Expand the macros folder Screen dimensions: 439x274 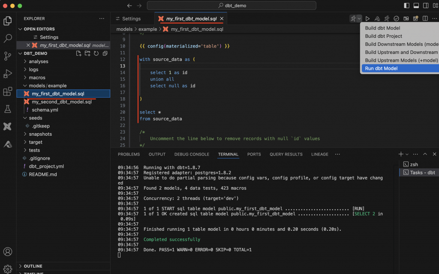pos(37,77)
